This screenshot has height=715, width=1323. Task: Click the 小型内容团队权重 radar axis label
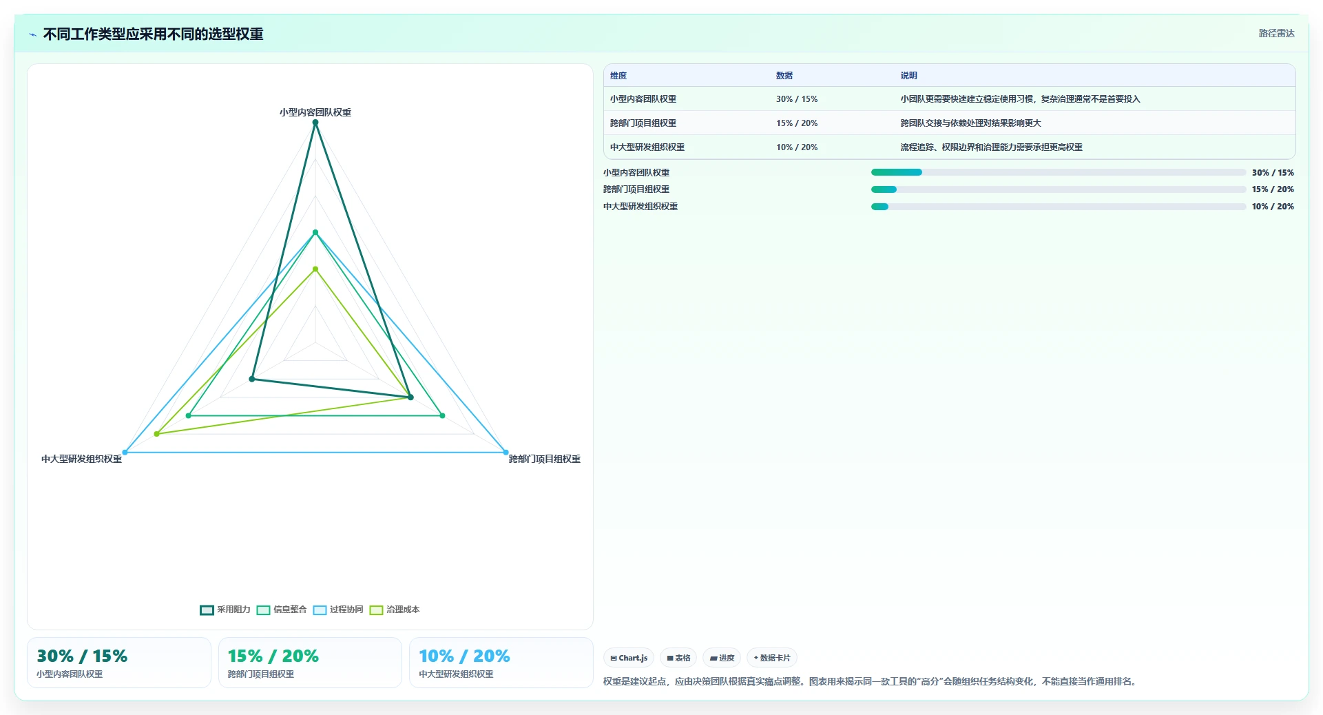(315, 112)
